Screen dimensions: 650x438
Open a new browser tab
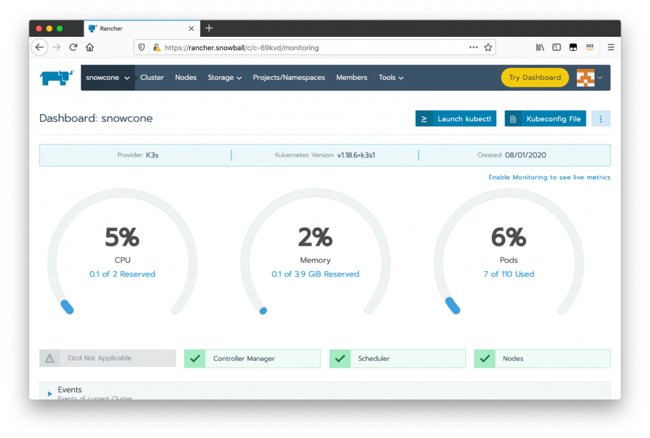(x=209, y=28)
